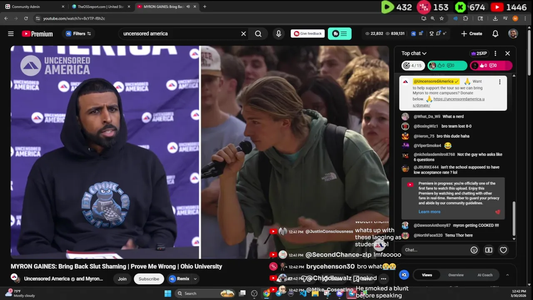The image size is (533, 300).
Task: Open YouTube notifications bell
Action: [x=495, y=34]
